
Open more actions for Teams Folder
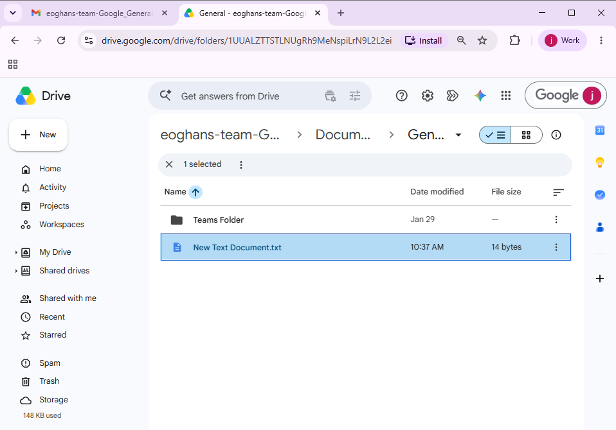(556, 219)
